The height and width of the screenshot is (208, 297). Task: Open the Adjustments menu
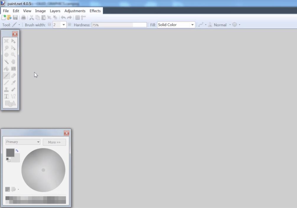75,11
